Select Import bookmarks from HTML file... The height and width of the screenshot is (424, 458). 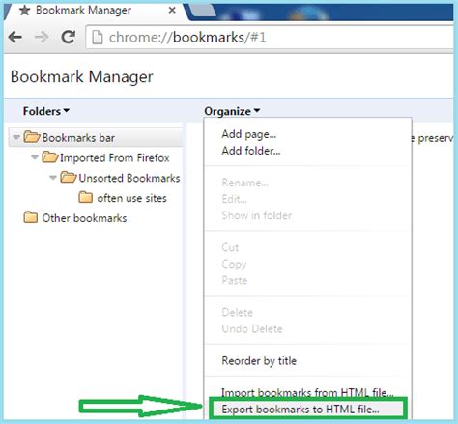307,392
